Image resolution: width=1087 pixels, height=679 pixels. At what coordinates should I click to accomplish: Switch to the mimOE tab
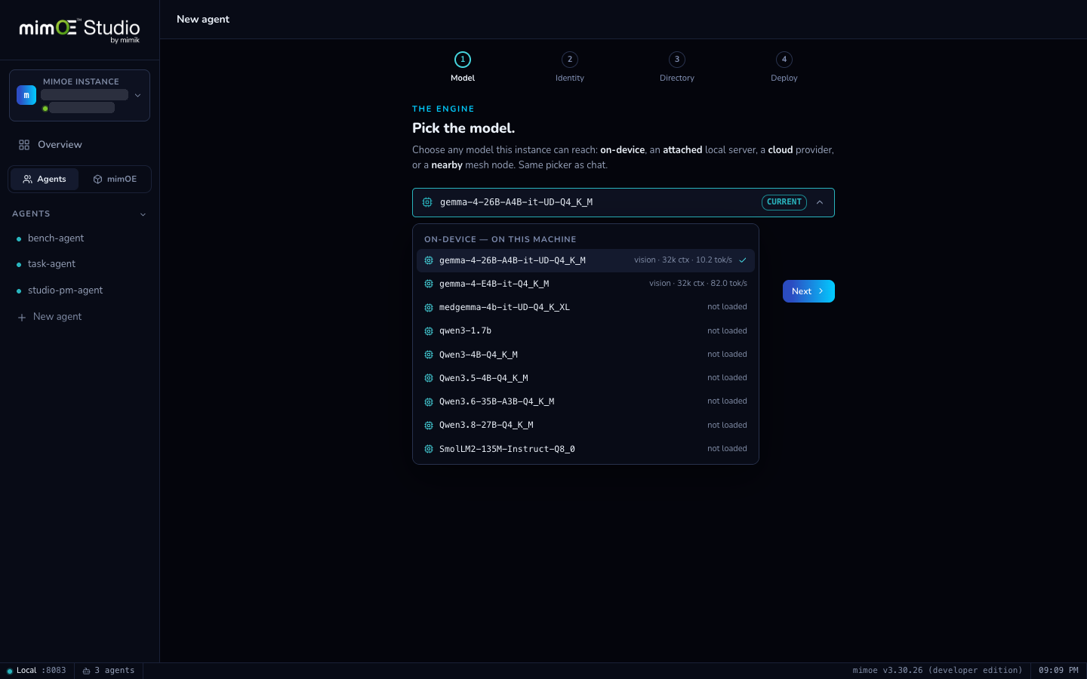[x=115, y=180]
